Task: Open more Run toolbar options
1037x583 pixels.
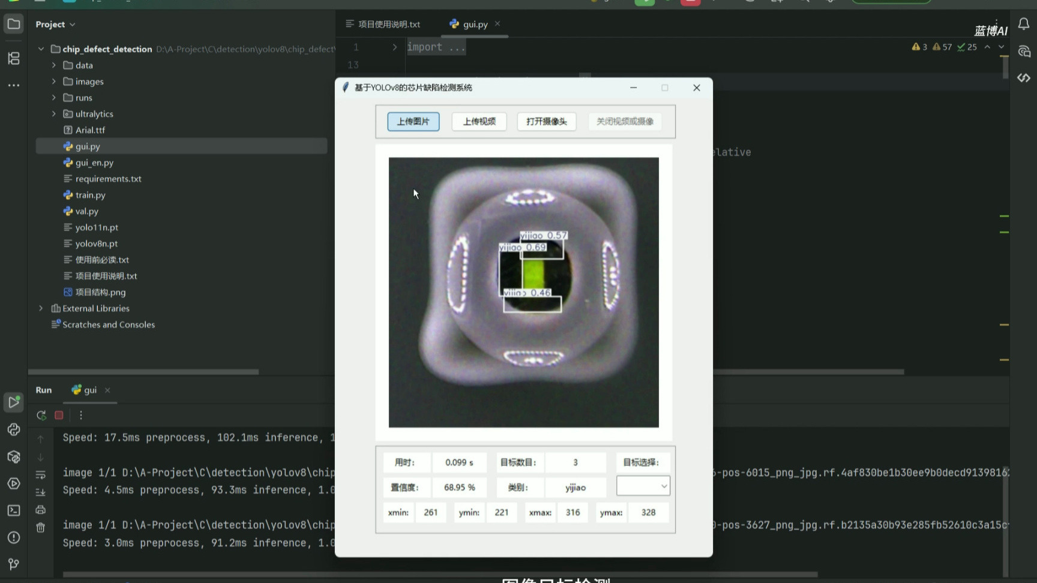Action: click(81, 415)
